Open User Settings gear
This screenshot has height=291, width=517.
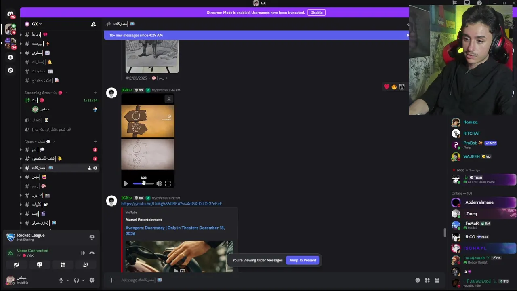click(x=92, y=280)
